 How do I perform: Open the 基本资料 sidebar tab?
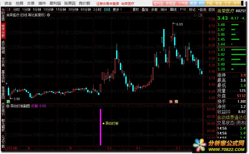pyautogui.click(x=3, y=76)
